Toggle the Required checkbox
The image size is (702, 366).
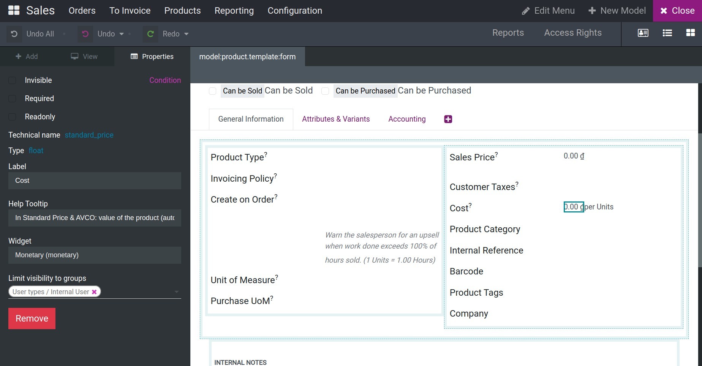tap(12, 98)
